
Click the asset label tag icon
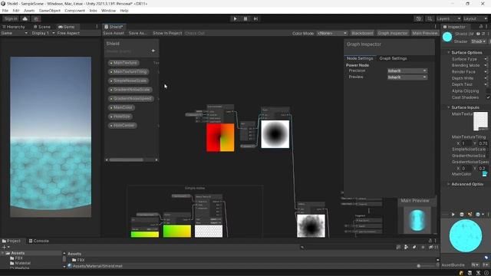[486, 258]
